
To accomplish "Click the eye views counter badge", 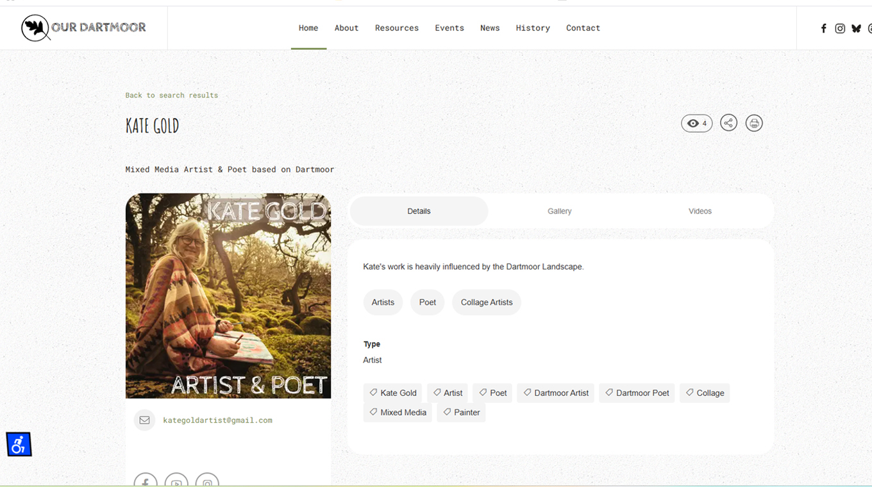I will coord(696,123).
